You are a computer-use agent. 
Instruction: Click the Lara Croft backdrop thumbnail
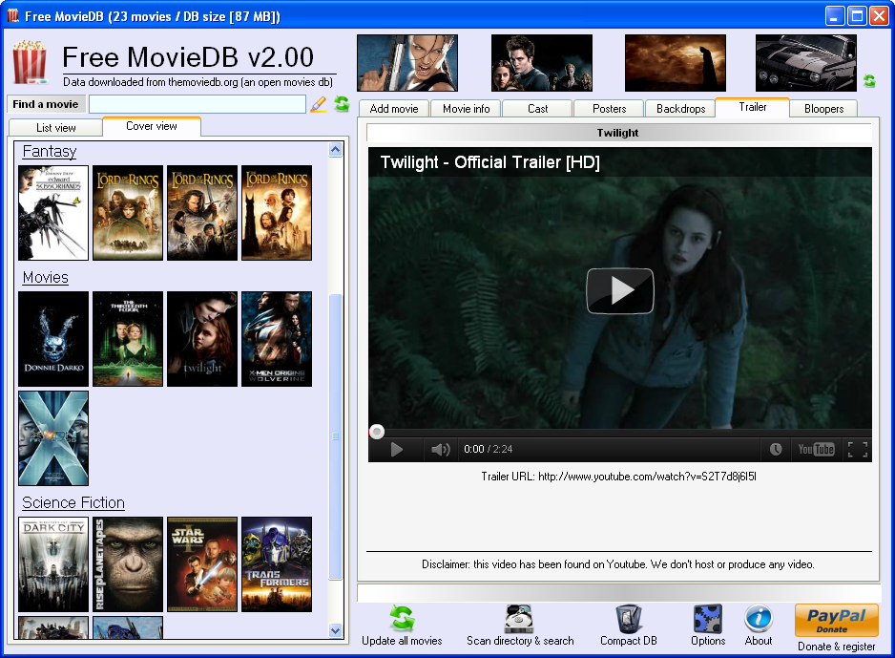(x=407, y=63)
